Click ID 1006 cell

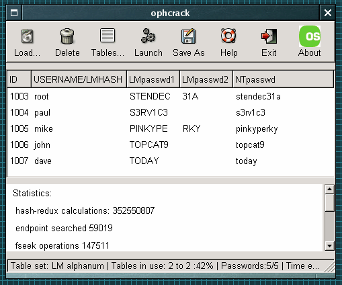point(19,145)
